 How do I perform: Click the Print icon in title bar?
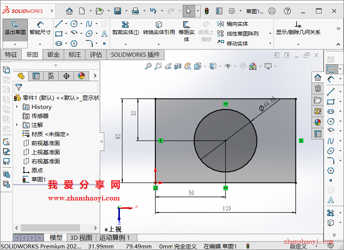(136, 11)
